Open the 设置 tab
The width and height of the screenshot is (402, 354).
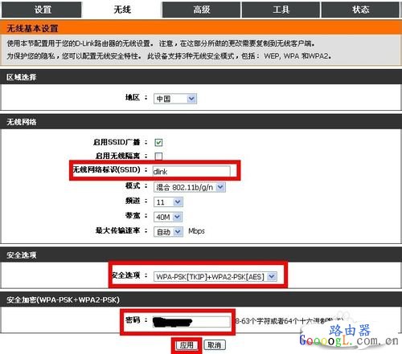[41, 10]
